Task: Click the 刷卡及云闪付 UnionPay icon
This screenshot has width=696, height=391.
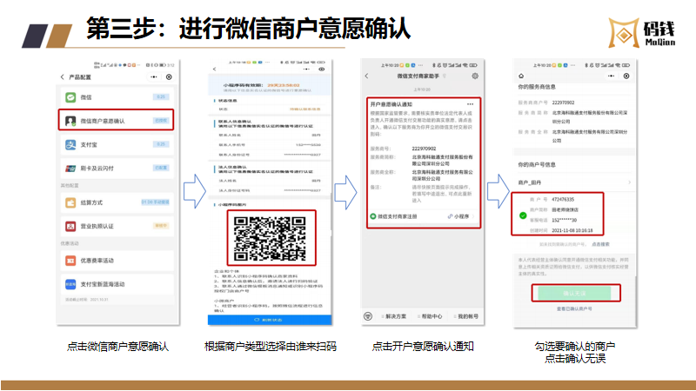Action: (x=70, y=168)
